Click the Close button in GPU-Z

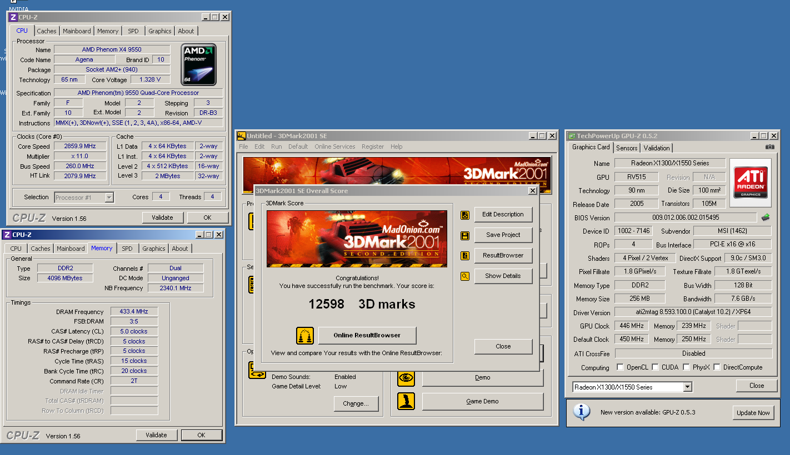coord(757,386)
